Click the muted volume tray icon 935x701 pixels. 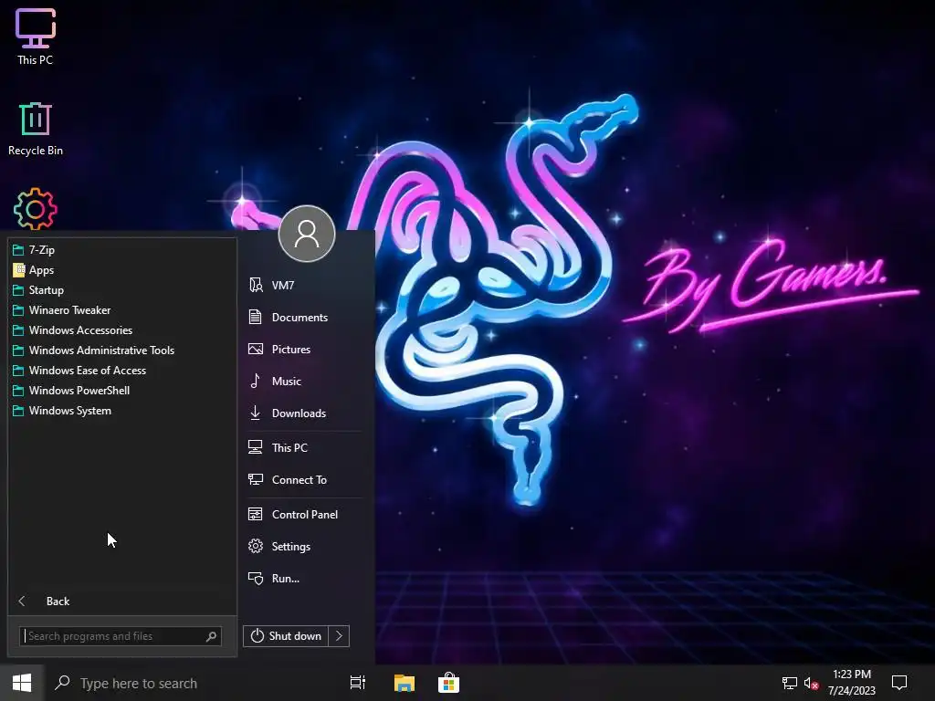[811, 683]
